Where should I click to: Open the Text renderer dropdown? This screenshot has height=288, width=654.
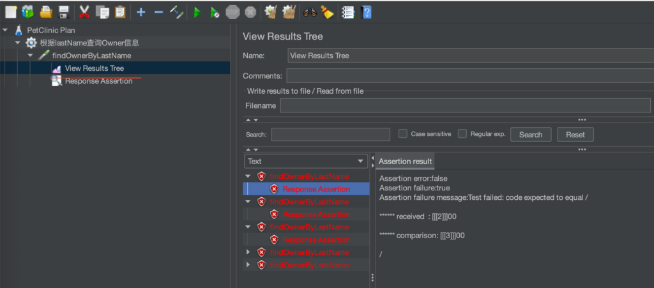tap(306, 162)
